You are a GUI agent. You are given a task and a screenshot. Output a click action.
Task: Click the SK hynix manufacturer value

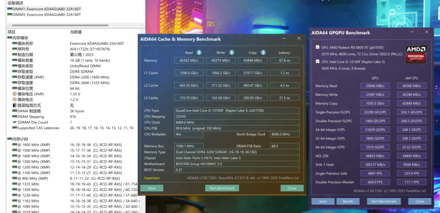pyautogui.click(x=77, y=111)
